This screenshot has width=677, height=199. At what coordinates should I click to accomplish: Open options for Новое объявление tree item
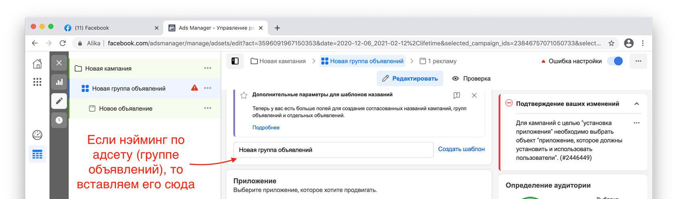click(208, 108)
